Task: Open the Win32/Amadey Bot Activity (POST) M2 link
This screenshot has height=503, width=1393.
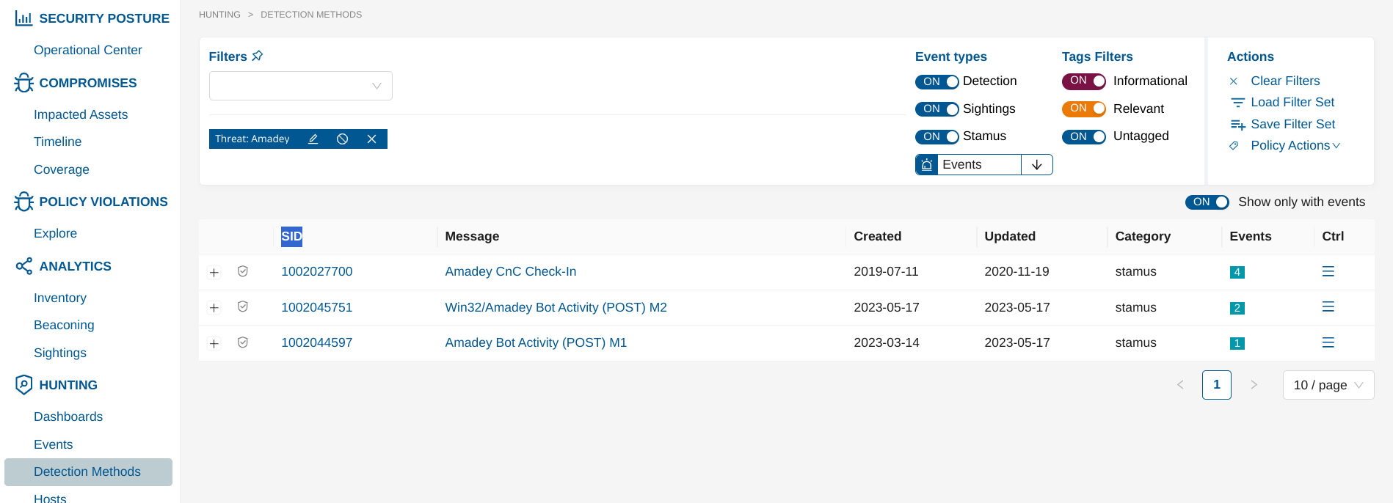Action: (556, 308)
